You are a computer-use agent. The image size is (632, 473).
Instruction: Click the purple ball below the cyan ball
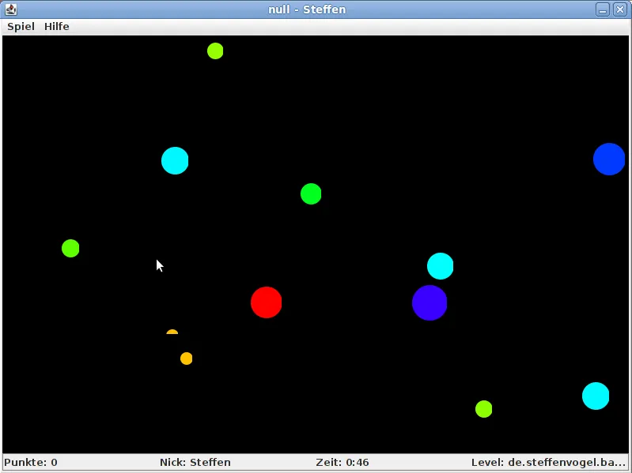coord(430,303)
